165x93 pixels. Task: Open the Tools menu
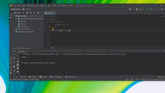point(54,5)
